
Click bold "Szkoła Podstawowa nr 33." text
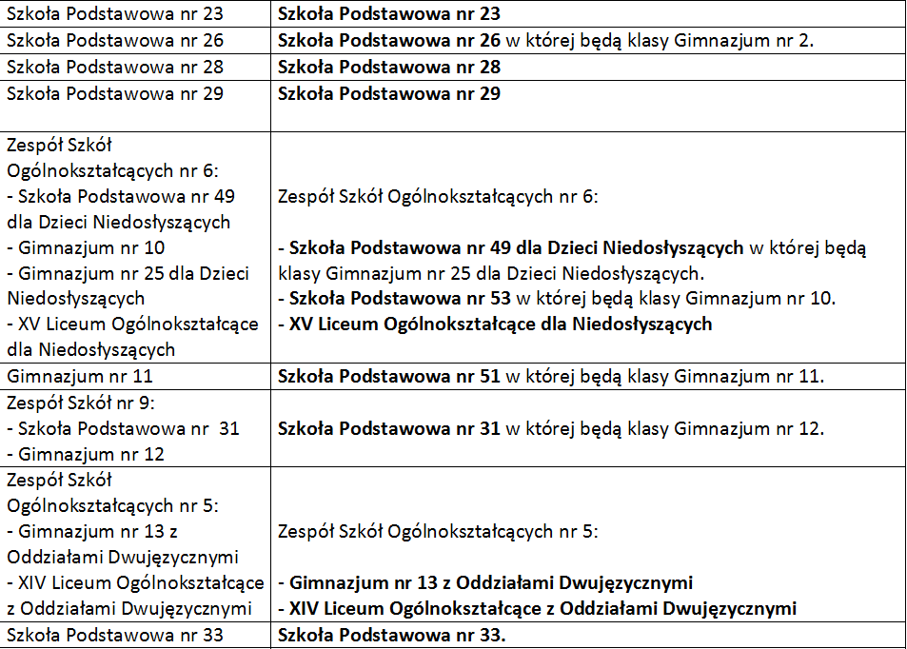(x=391, y=635)
